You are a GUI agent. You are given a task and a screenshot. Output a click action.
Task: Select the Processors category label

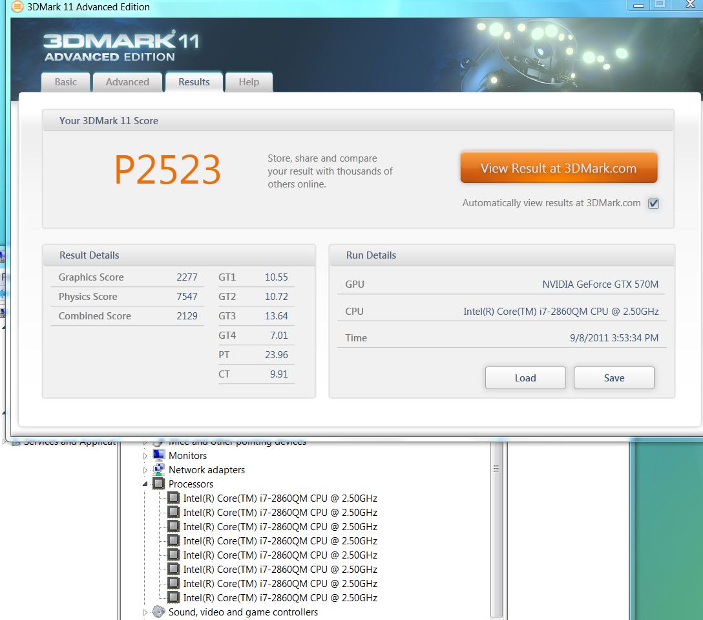pyautogui.click(x=191, y=484)
